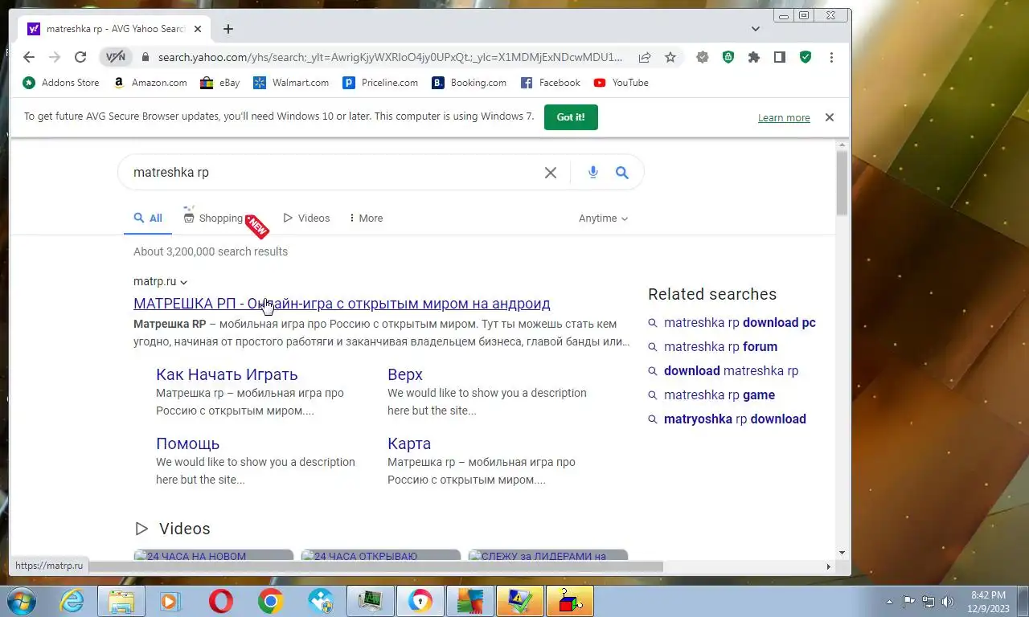1029x617 pixels.
Task: Open the Learn more link
Action: pos(784,117)
